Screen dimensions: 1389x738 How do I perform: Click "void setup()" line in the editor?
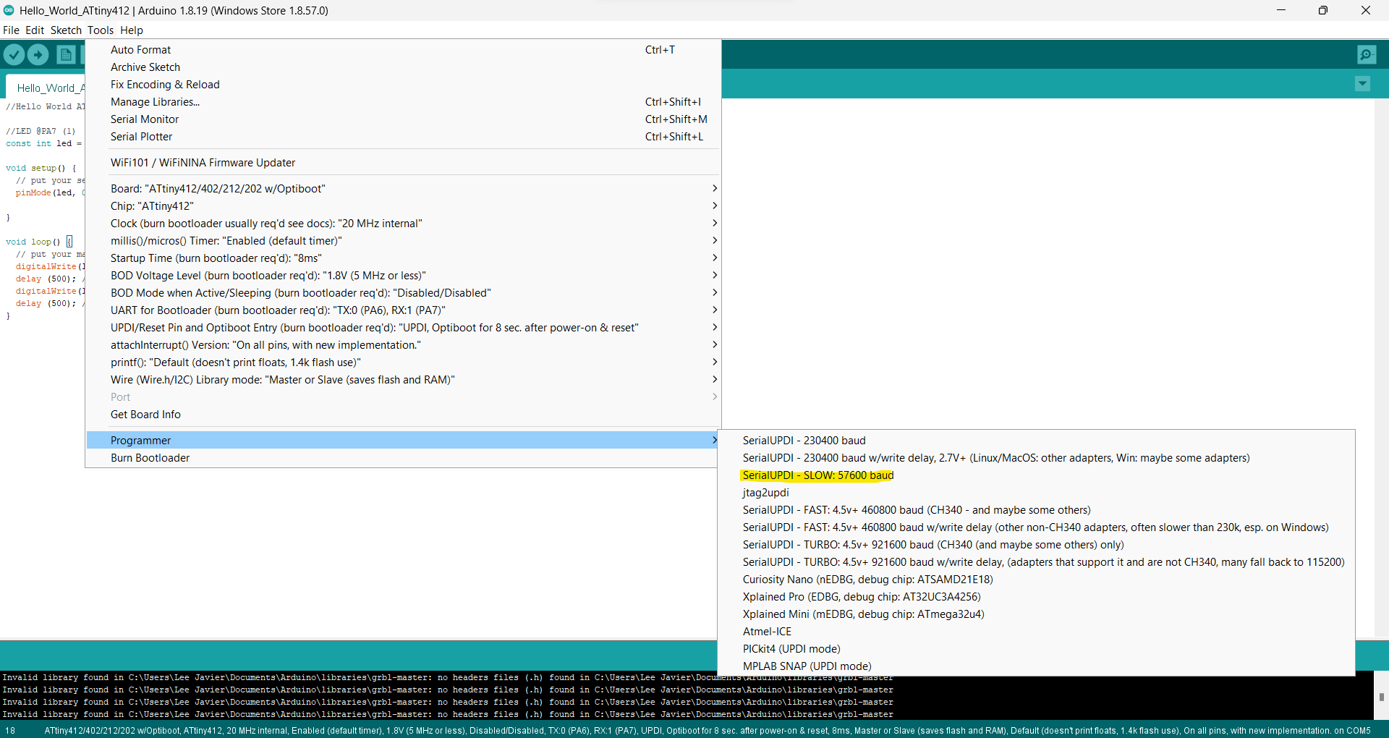[x=41, y=168]
